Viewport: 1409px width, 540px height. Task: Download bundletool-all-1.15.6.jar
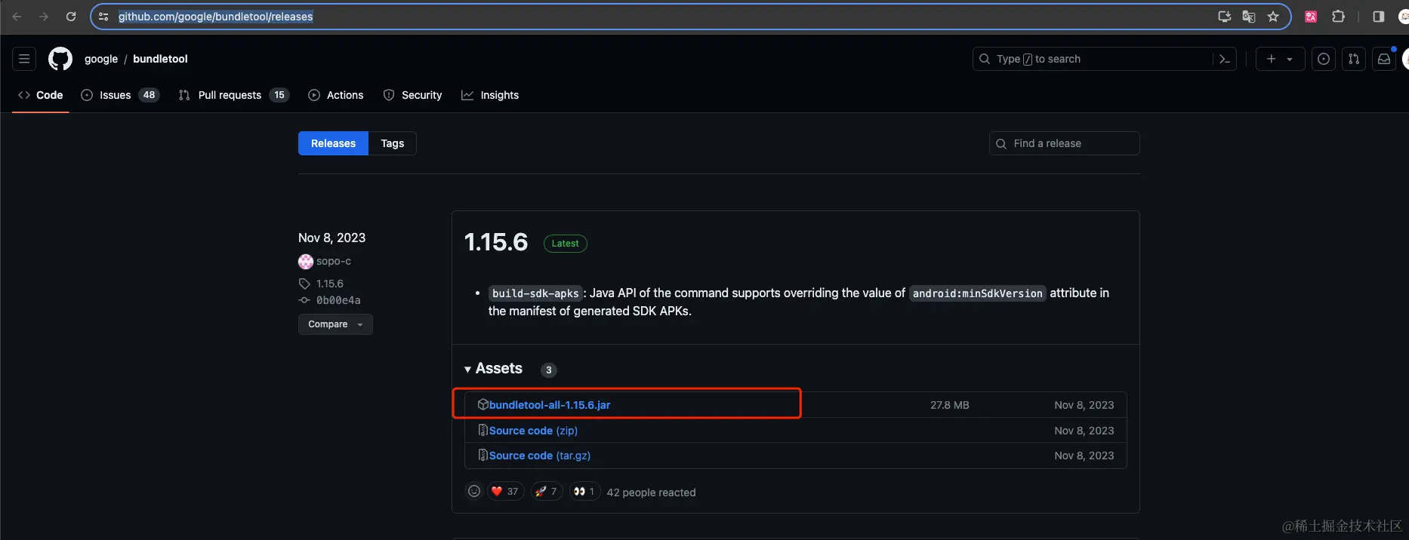[x=550, y=405]
